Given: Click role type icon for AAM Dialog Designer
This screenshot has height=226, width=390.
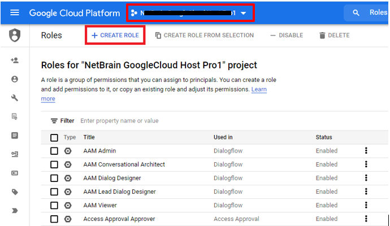Looking at the screenshot, I should [68, 178].
